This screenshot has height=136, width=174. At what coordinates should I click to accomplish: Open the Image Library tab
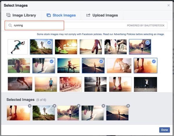click(21, 15)
